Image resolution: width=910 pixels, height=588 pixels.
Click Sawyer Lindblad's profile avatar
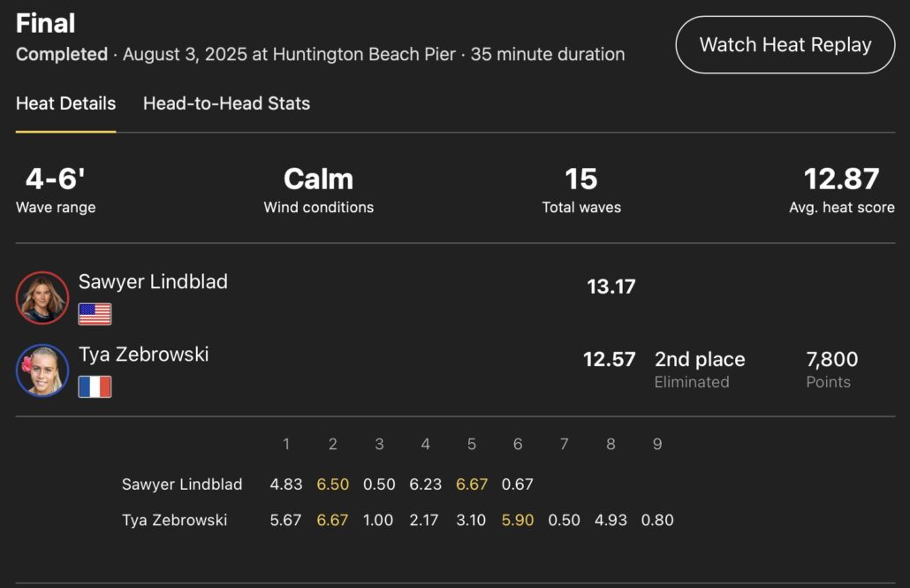click(x=42, y=298)
